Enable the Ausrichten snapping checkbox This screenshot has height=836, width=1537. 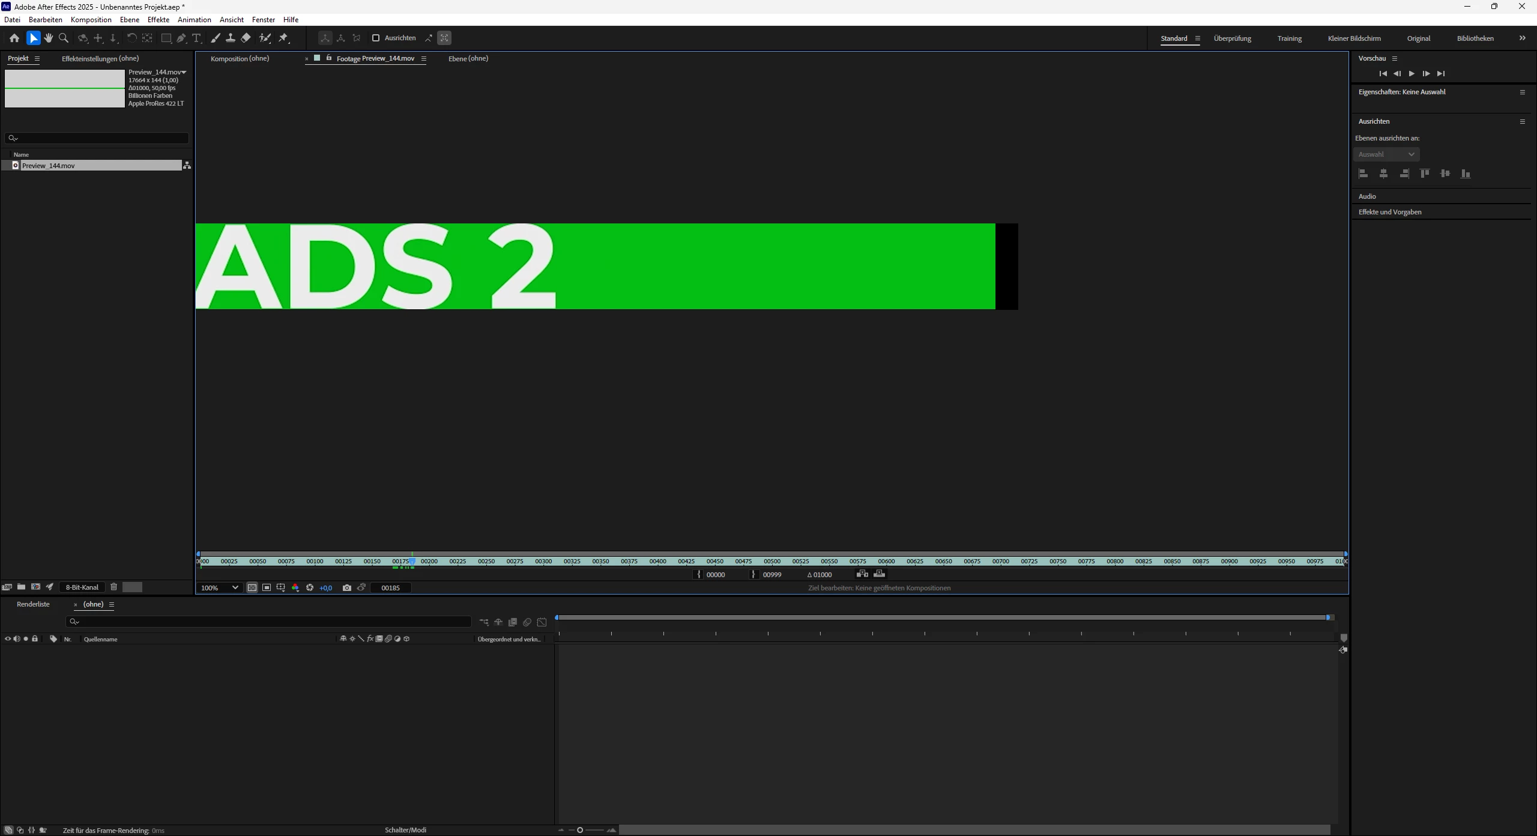(x=376, y=38)
